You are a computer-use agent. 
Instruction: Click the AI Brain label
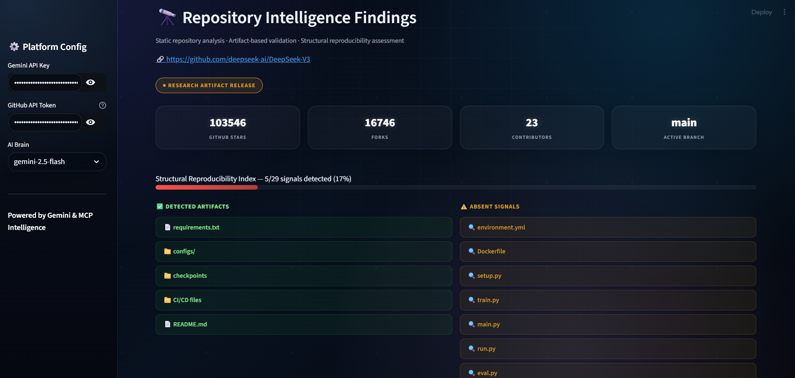pos(18,145)
